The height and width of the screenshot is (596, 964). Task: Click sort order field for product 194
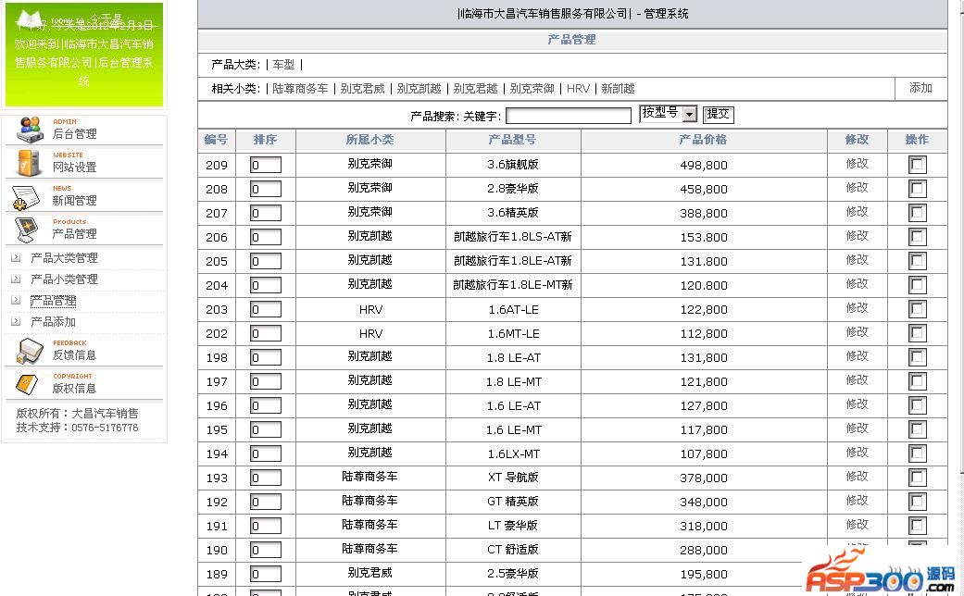[x=266, y=453]
